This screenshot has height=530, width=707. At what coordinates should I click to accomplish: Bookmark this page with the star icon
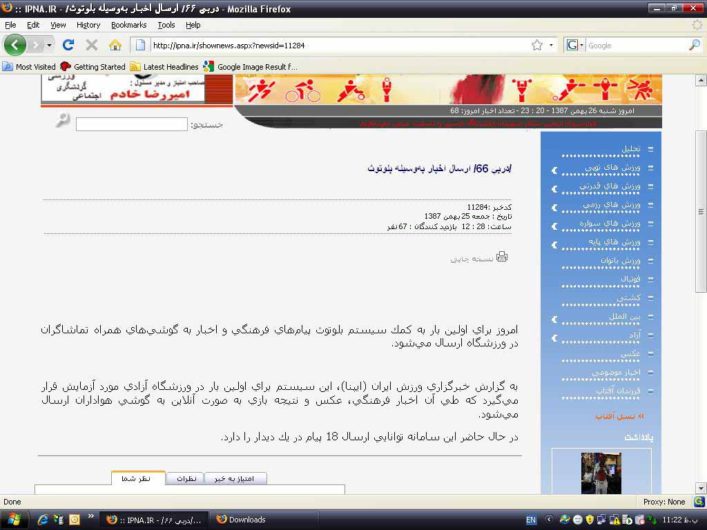(x=537, y=45)
